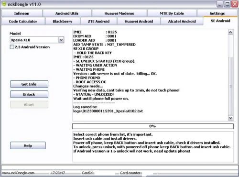Close the nckDongle window

235,4
